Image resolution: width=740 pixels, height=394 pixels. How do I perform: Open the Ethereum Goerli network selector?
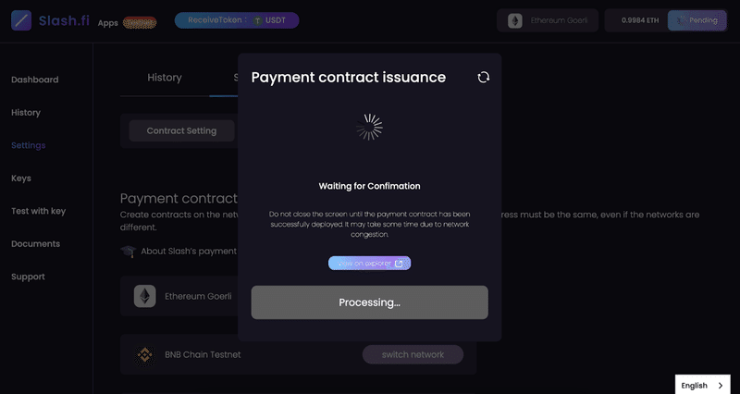pos(548,20)
